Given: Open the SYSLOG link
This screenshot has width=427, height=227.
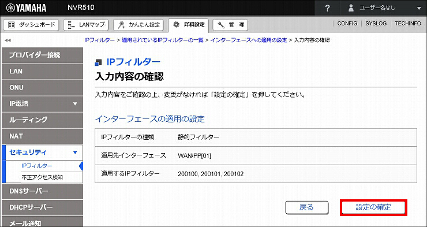Looking at the screenshot, I should click(x=376, y=24).
